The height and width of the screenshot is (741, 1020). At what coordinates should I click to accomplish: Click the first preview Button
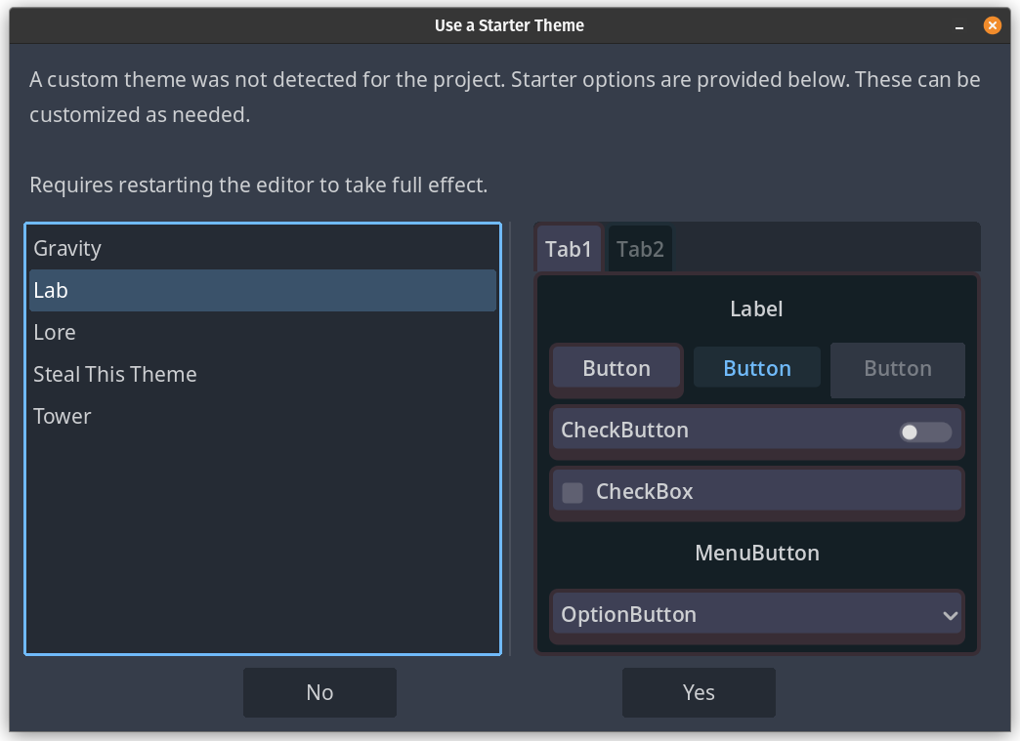[616, 368]
